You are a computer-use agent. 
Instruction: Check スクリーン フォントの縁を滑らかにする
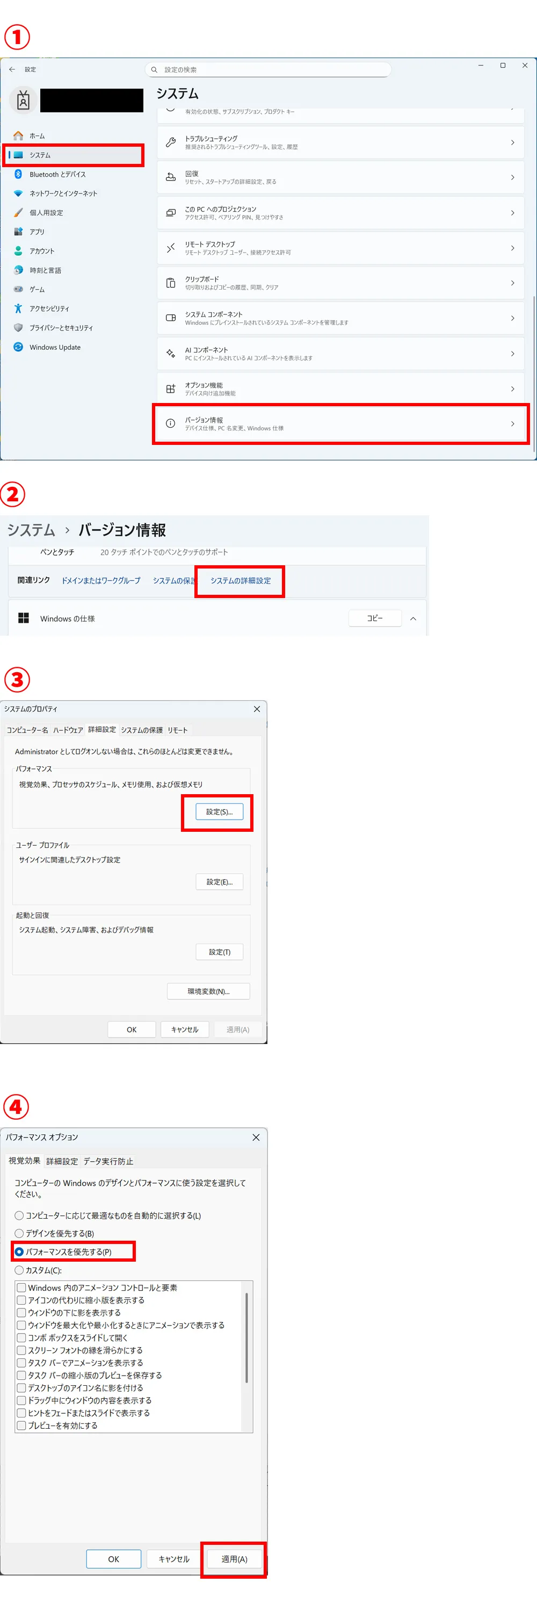(x=21, y=1350)
